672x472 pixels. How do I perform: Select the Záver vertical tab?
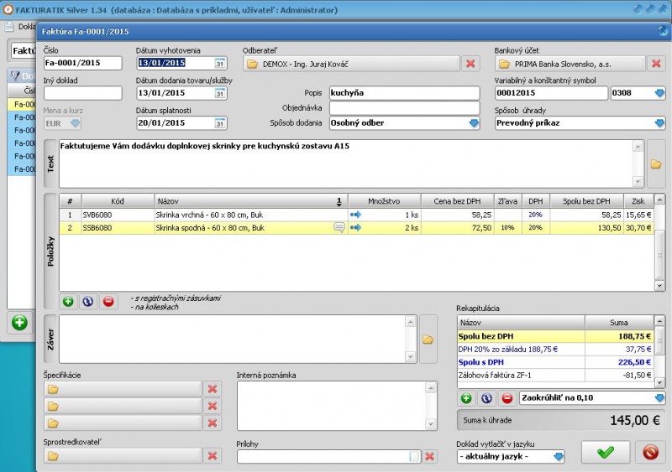[50, 340]
